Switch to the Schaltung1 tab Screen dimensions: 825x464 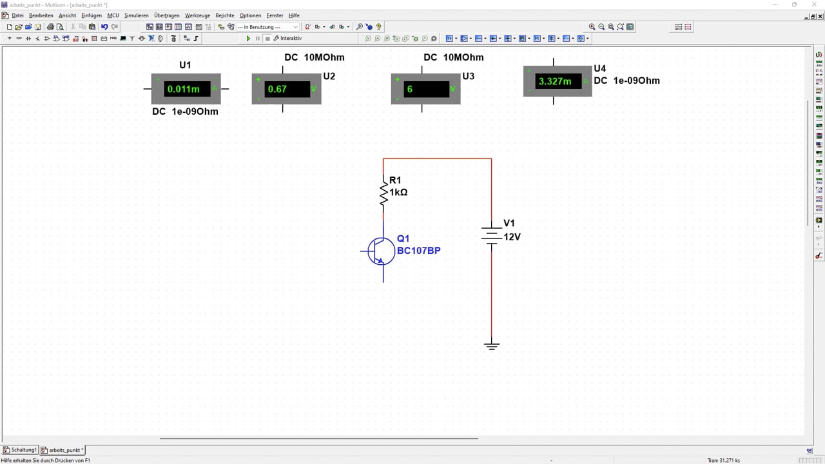pyautogui.click(x=20, y=450)
